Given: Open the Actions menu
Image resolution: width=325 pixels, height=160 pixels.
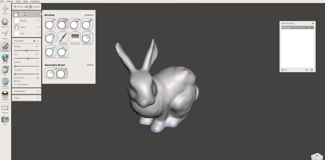Looking at the screenshot, I should point(10,2).
